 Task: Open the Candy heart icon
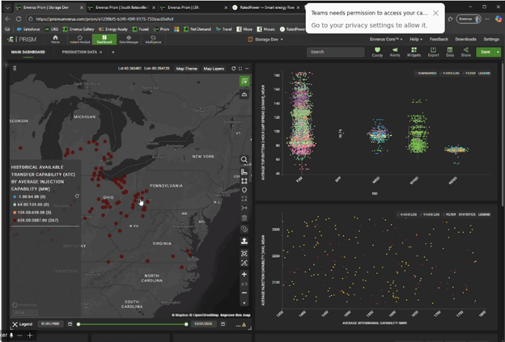(x=377, y=52)
